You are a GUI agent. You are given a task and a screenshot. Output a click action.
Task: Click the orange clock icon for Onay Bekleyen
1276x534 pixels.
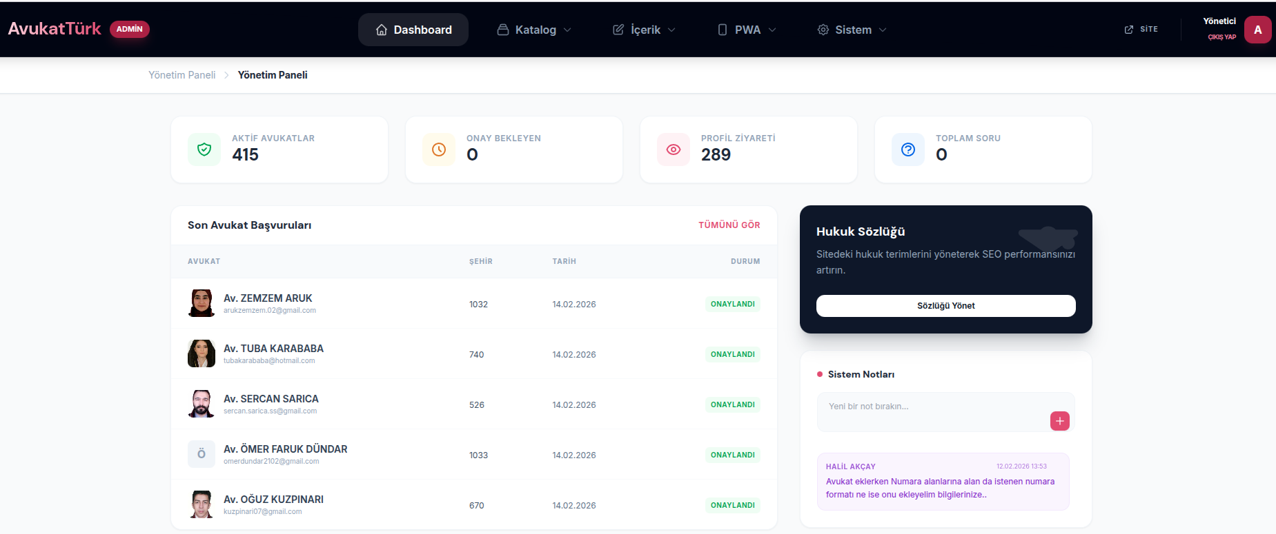(439, 150)
